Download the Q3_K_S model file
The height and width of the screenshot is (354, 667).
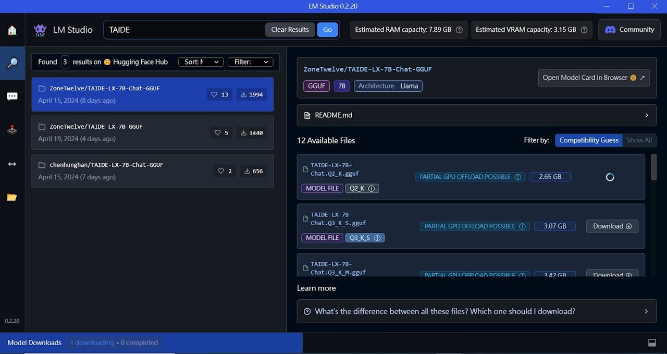612,226
